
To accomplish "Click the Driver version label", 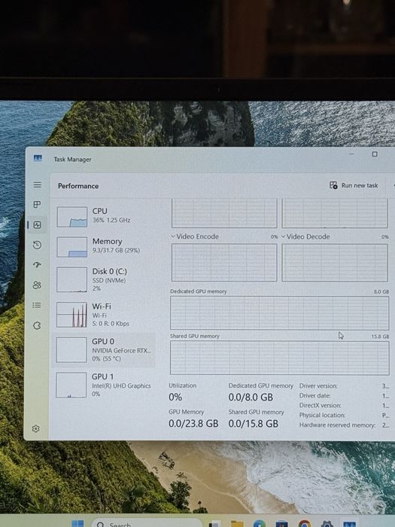I will click(318, 385).
